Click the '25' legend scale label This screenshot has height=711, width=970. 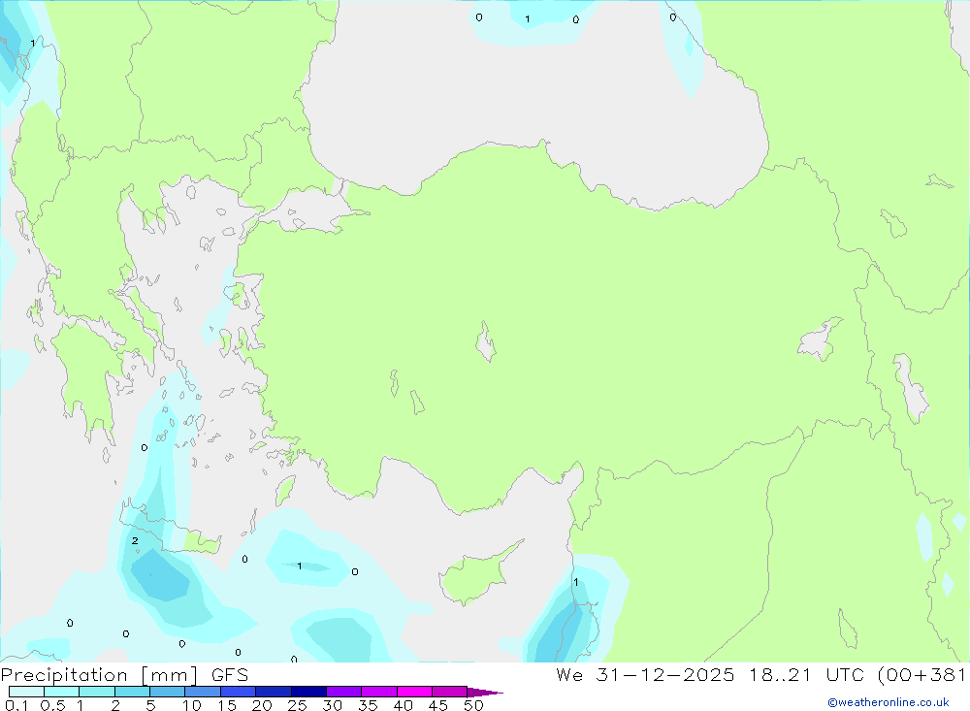click(297, 705)
